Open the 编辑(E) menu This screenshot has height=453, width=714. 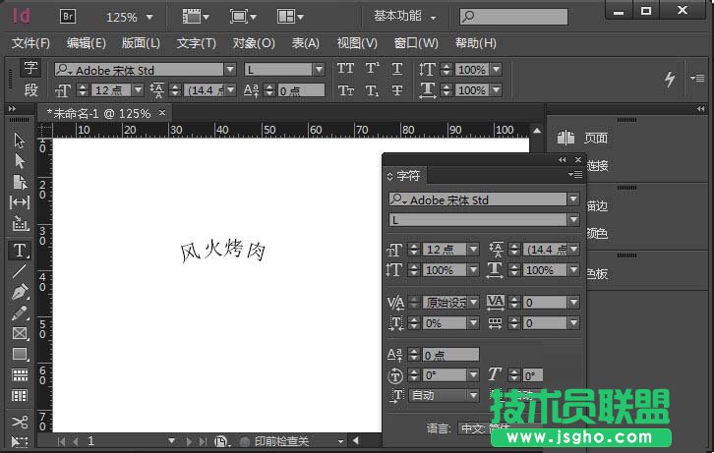coord(87,43)
